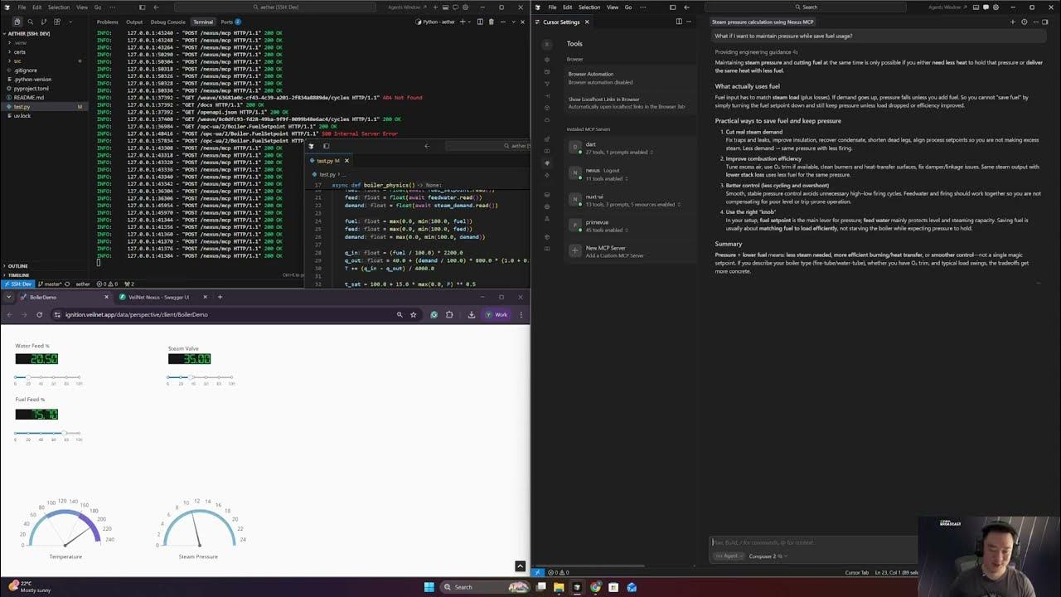Viewport: 1061px width, 597px height.
Task: Switch to VeilNet Nexus Swagger UI tab
Action: (x=157, y=297)
